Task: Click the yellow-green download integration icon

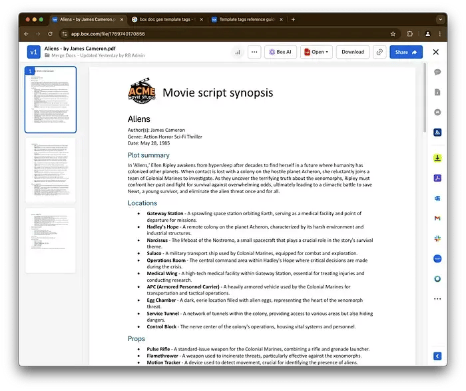Action: (437, 158)
